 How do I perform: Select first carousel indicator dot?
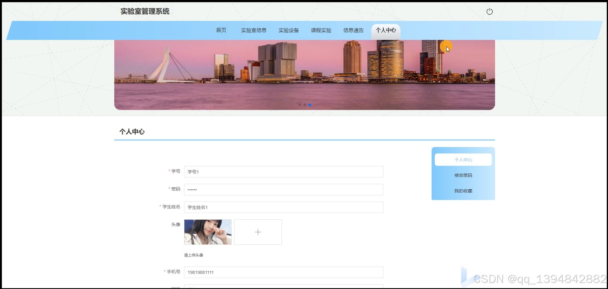click(299, 105)
